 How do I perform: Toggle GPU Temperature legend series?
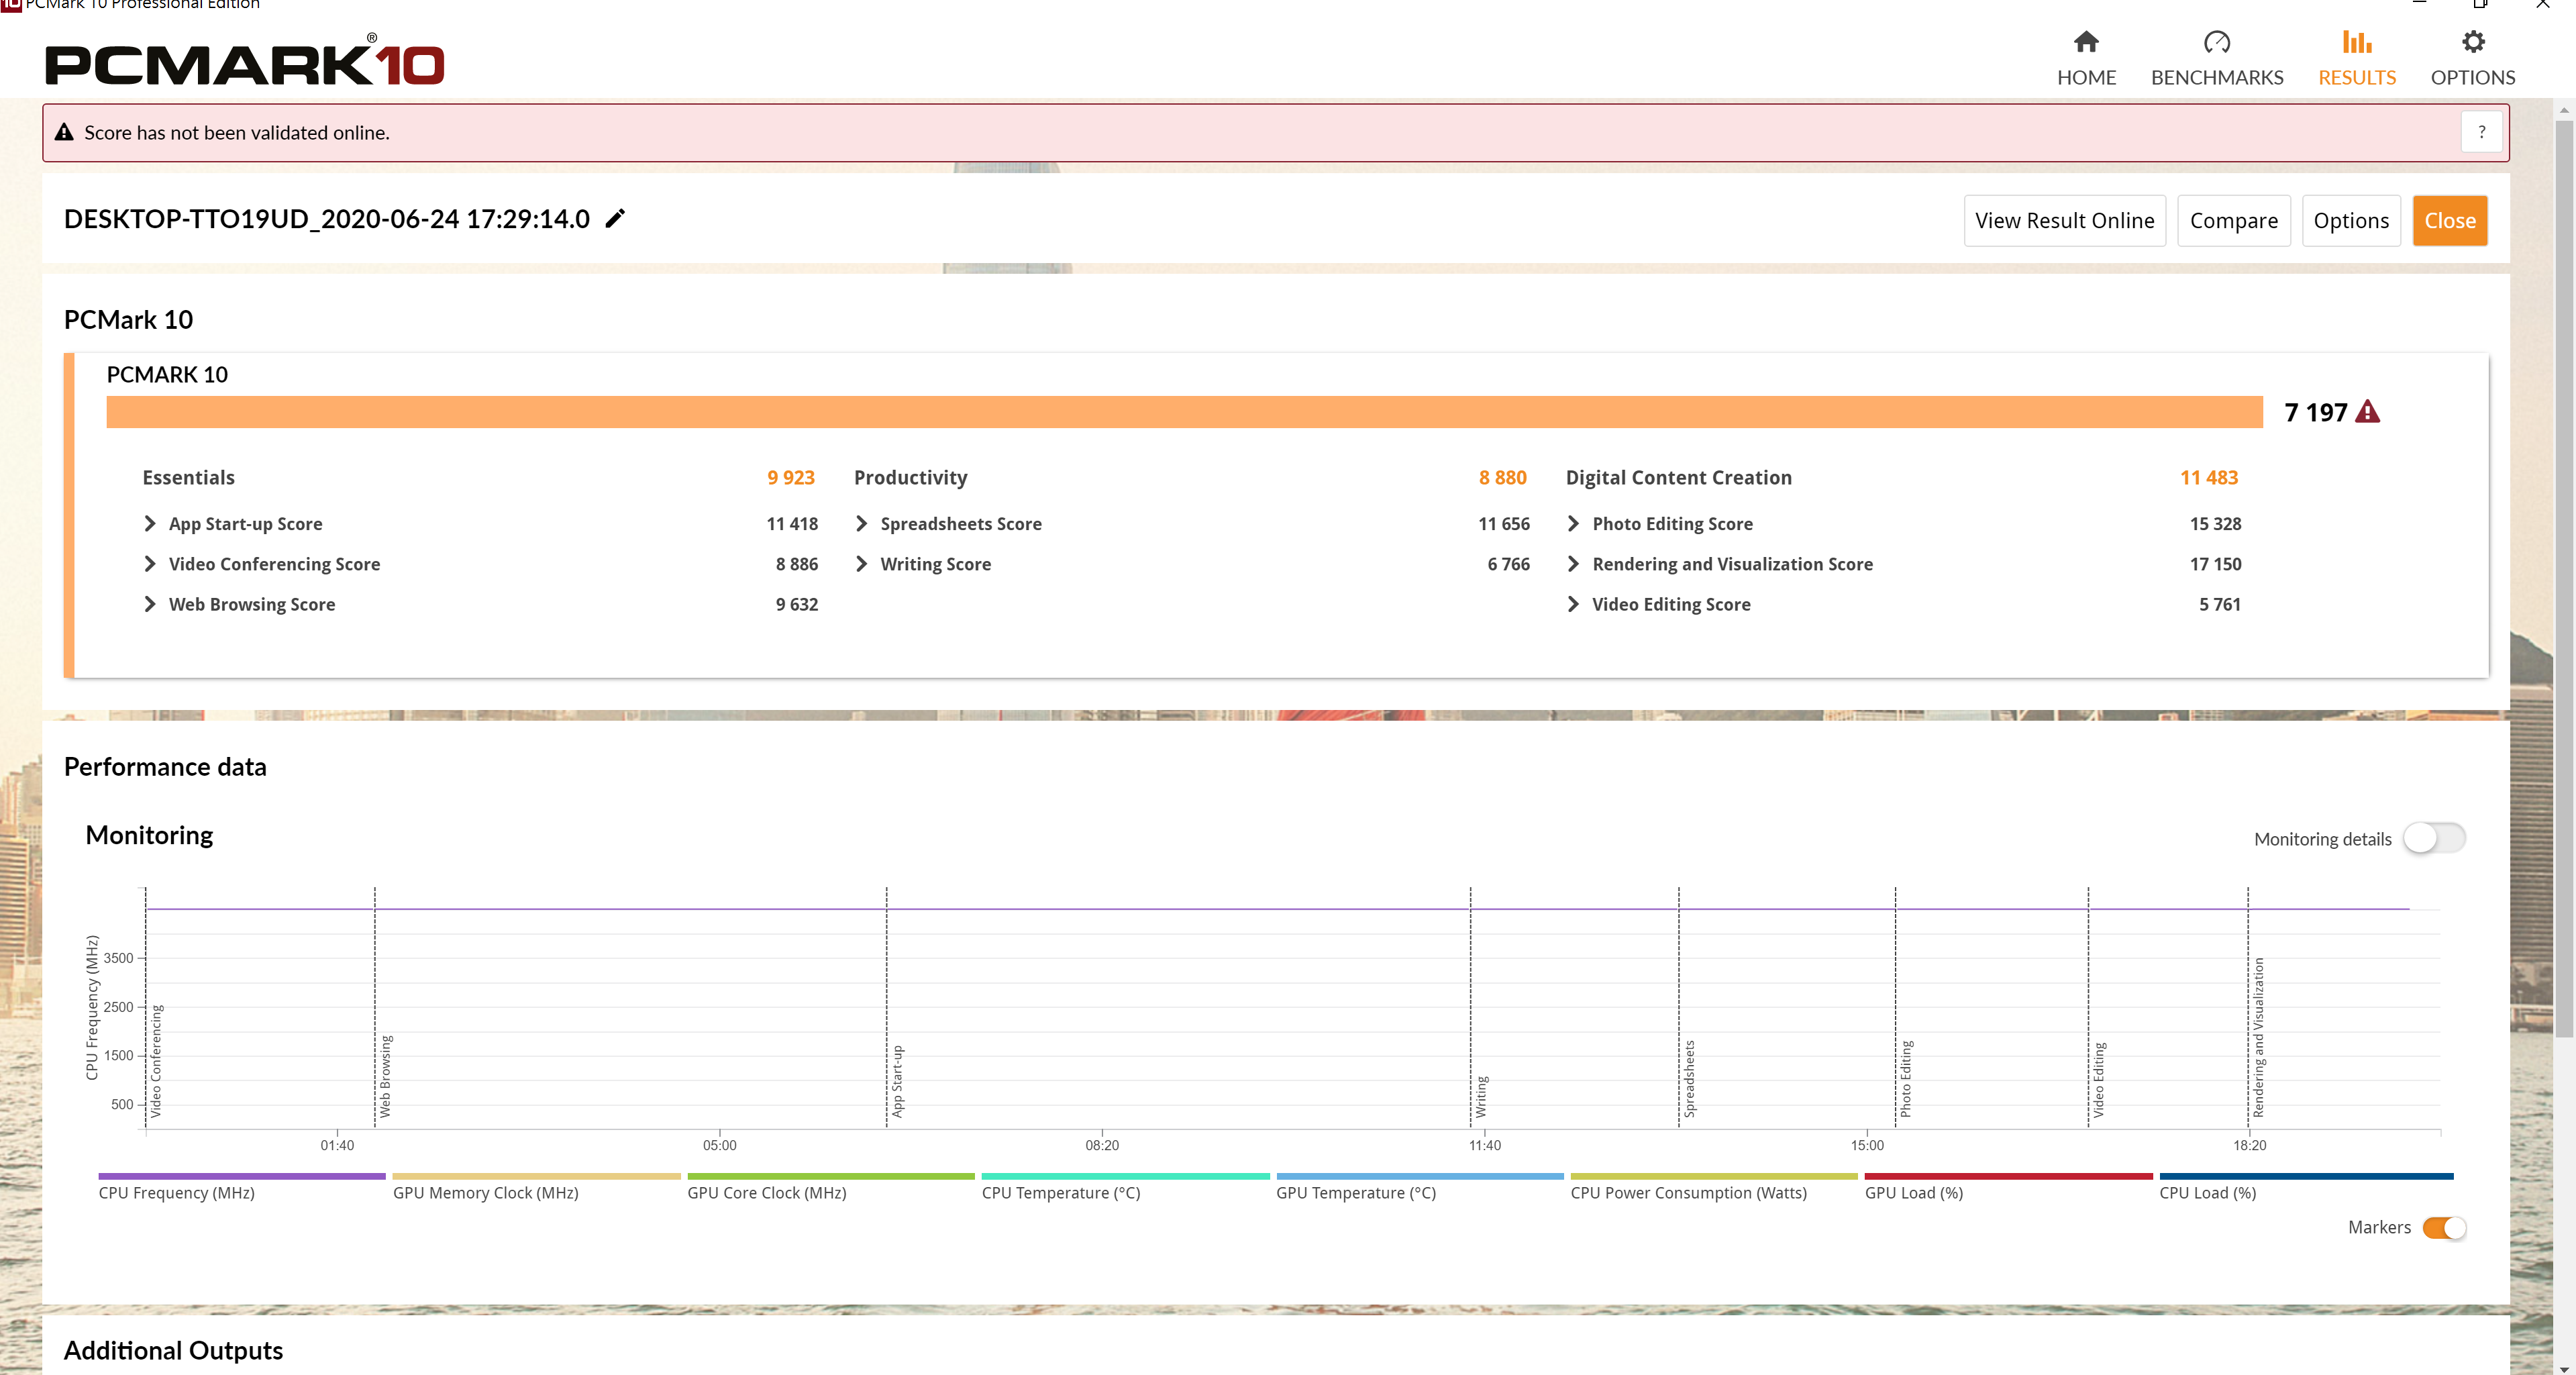[x=1419, y=1187]
